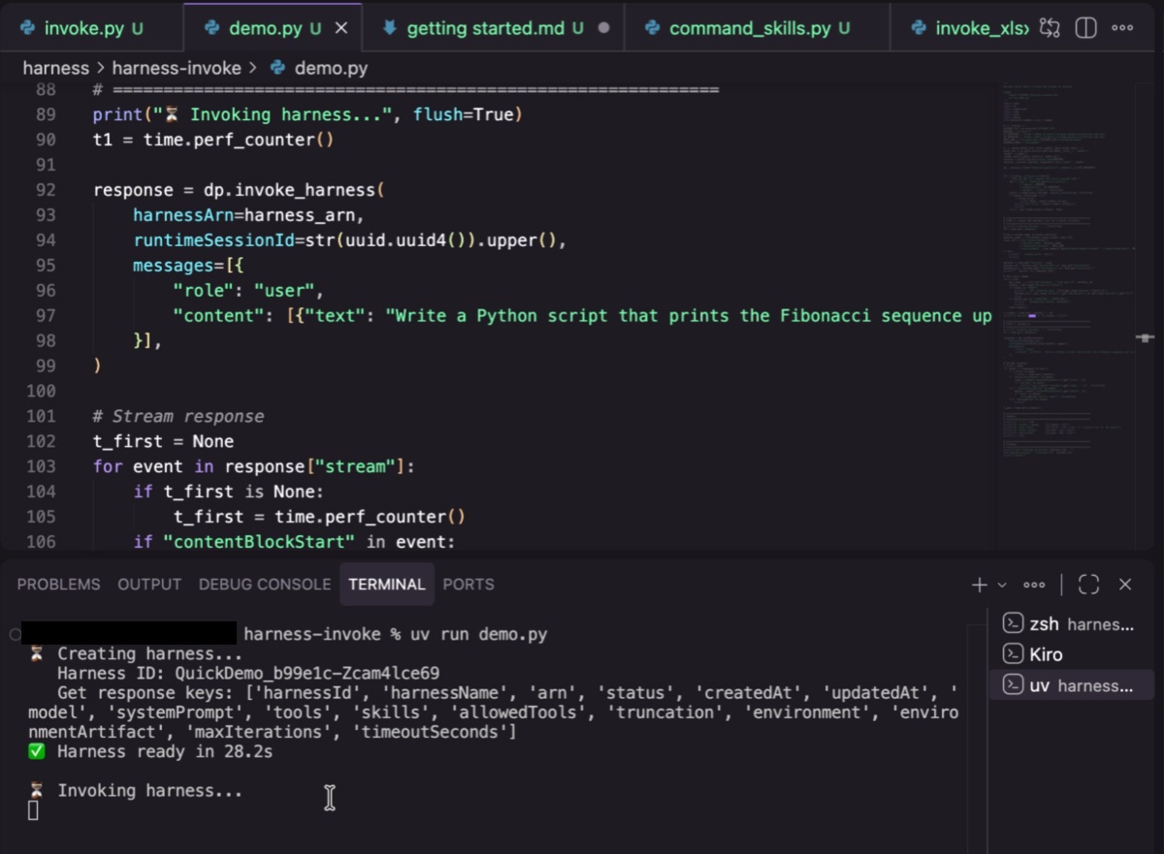Split the editor using the split icon
This screenshot has height=854, width=1164.
tap(1084, 27)
